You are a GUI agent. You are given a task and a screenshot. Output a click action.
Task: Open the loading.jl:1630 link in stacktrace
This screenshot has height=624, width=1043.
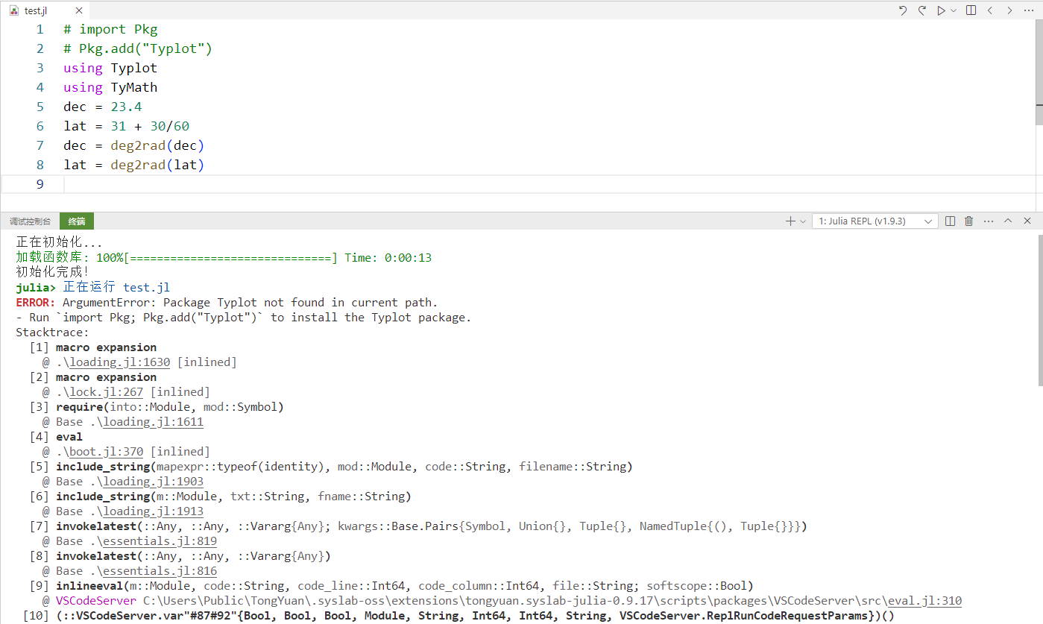click(x=120, y=362)
